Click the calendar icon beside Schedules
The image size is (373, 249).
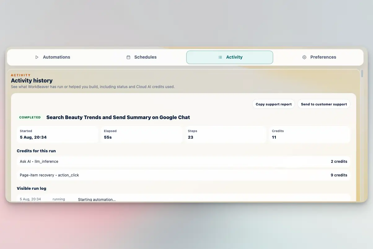coord(128,57)
